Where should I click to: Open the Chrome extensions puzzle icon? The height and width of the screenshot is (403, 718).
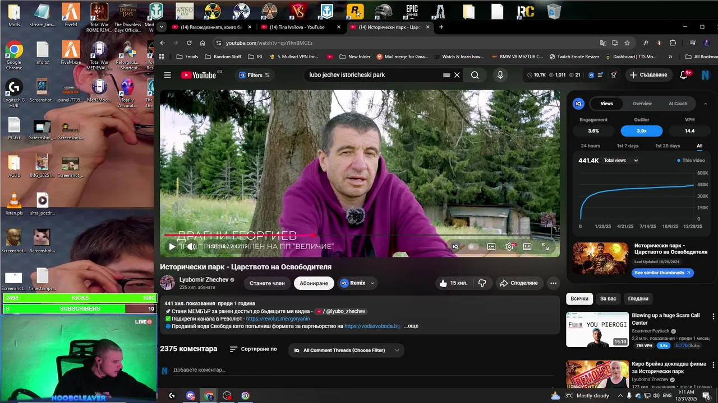pyautogui.click(x=673, y=43)
